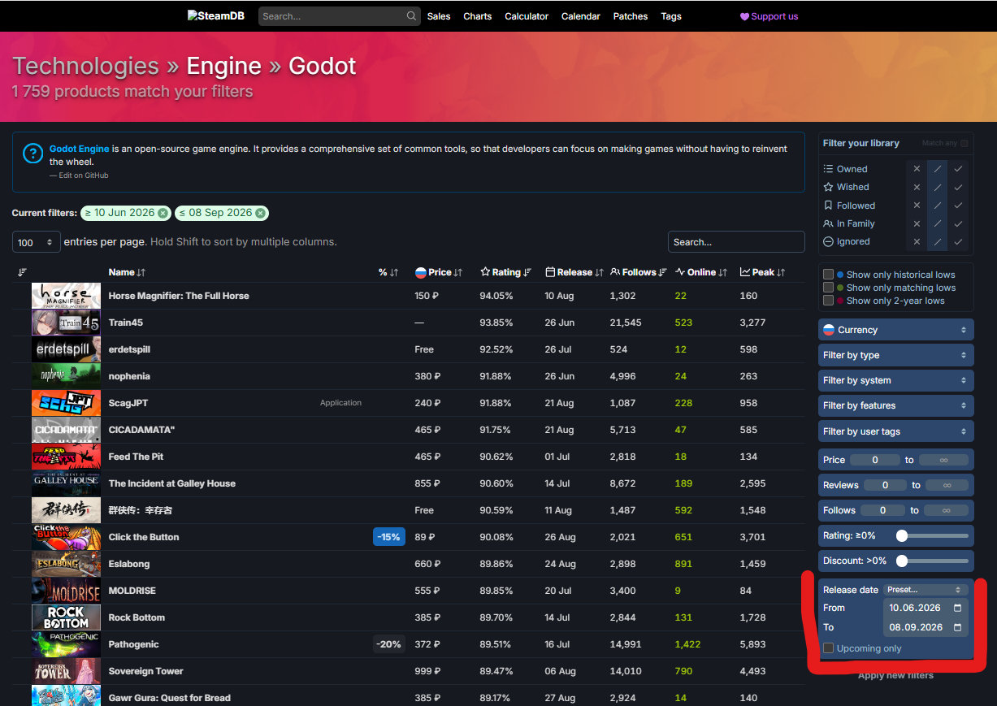Screen dimensions: 997x706
Task: Adjust the Rating slider handle
Action: [x=901, y=535]
